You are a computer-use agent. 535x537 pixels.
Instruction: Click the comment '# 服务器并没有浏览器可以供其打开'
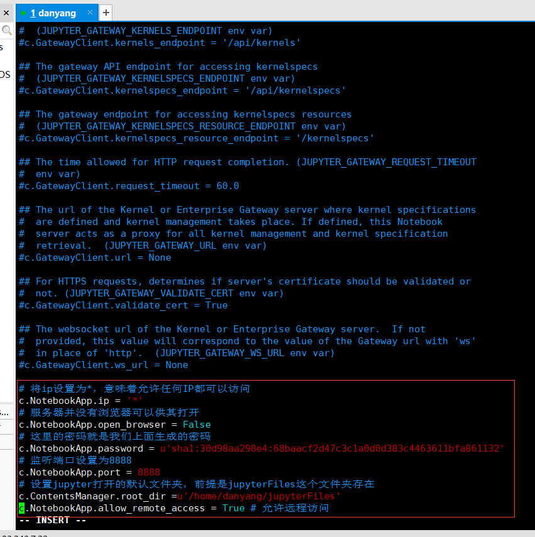[x=109, y=413]
